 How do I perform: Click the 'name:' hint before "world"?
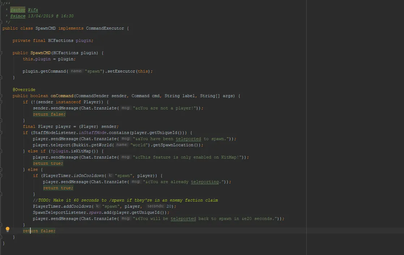point(122,145)
